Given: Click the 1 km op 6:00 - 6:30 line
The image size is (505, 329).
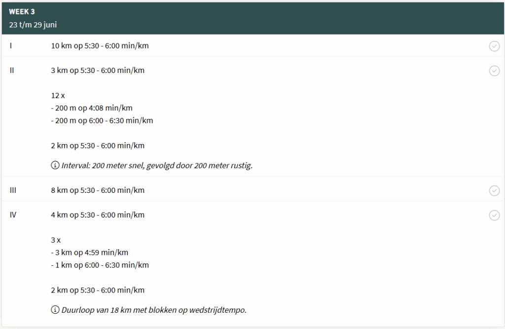Looking at the screenshot, I should click(100, 265).
